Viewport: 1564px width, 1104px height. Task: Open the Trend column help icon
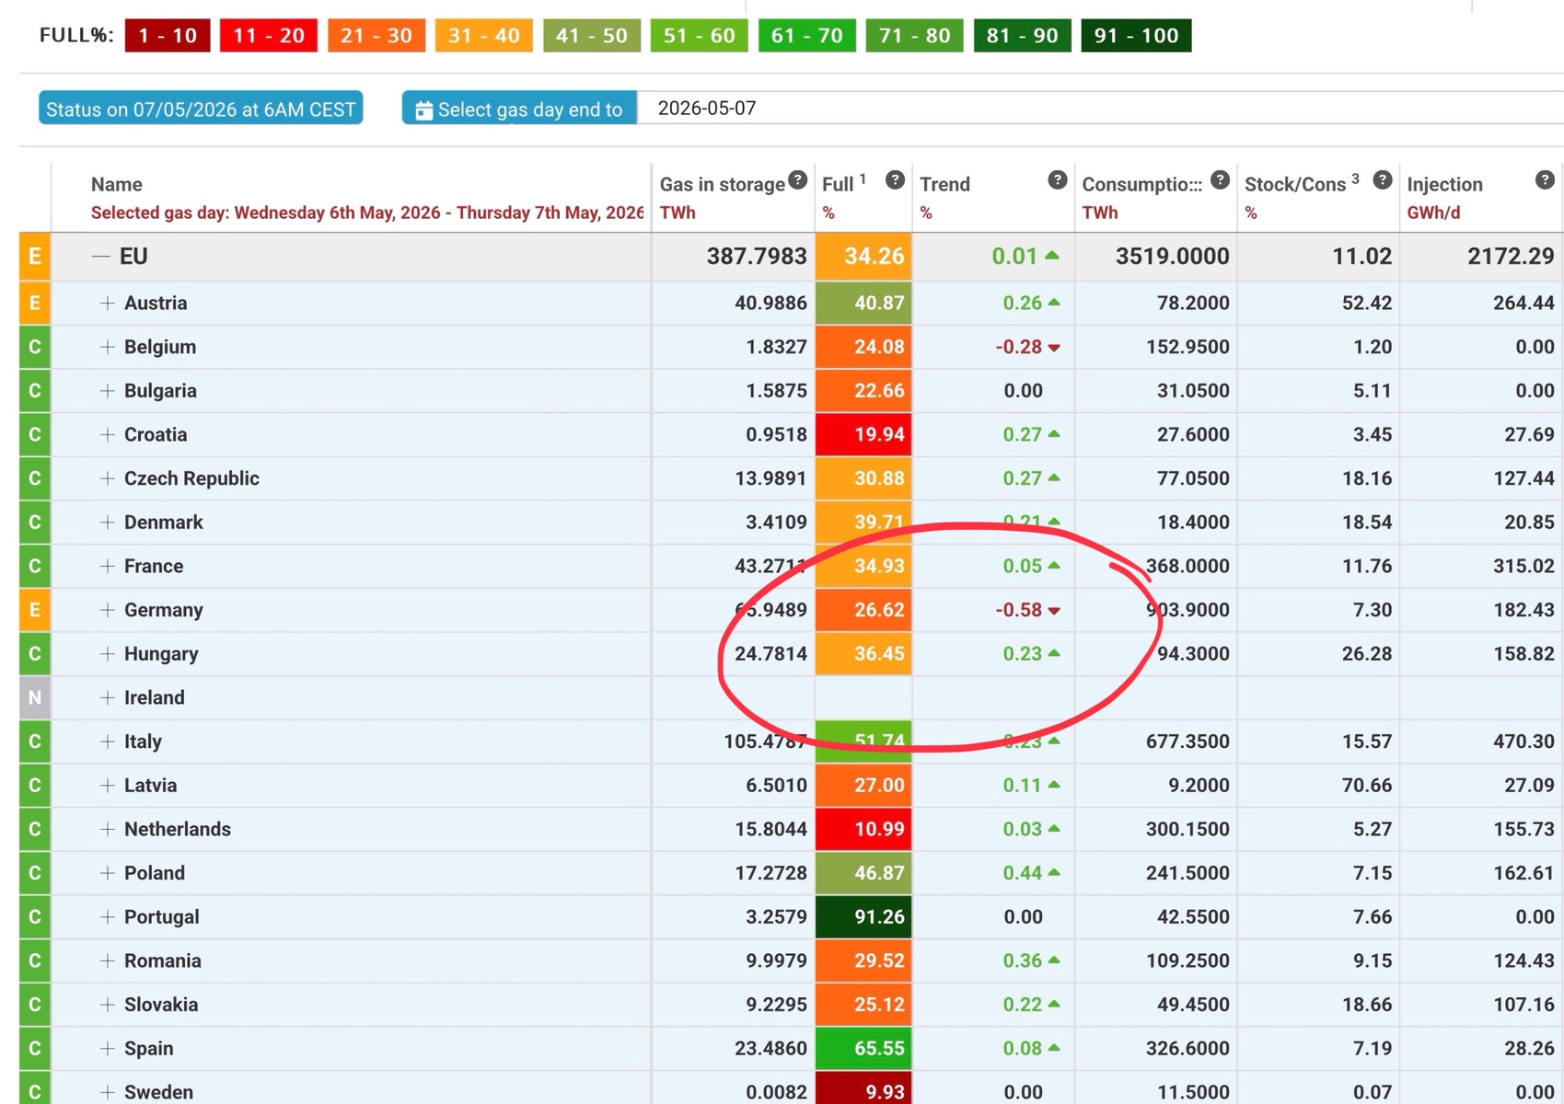click(x=1058, y=179)
